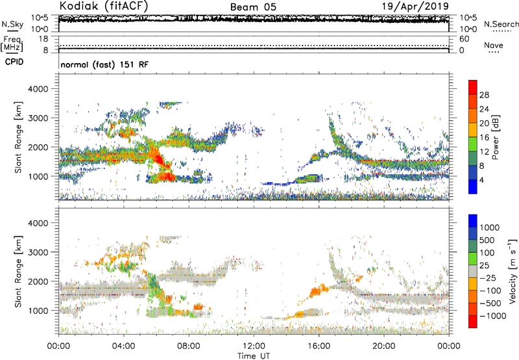Click the "-1000" value on Velocity colorbar
This screenshot has width=519, height=360.
tap(492, 316)
